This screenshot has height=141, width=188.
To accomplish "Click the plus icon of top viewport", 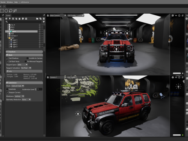I will [176, 15].
